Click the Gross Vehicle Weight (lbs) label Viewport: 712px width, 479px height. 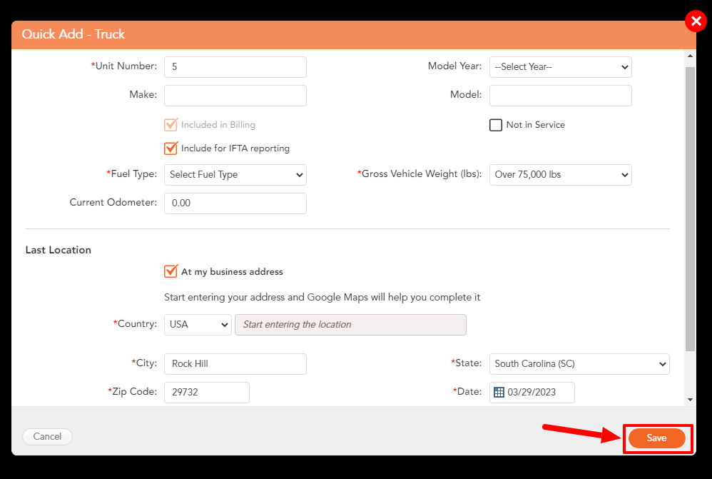419,174
